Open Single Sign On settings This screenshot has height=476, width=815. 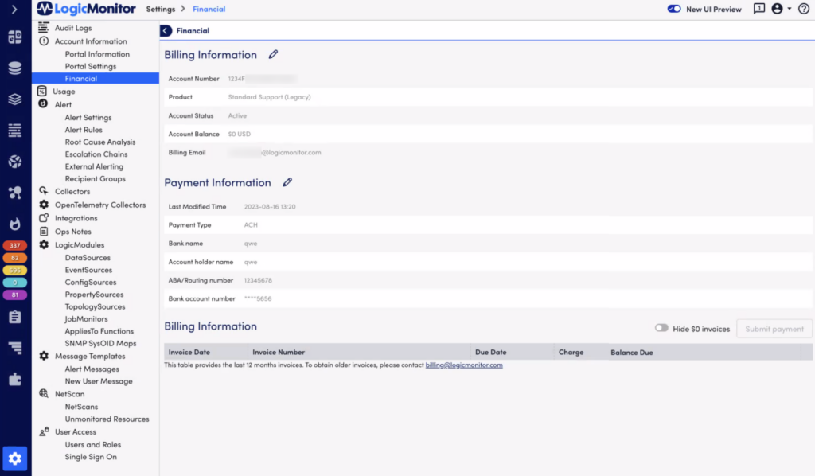pyautogui.click(x=91, y=457)
